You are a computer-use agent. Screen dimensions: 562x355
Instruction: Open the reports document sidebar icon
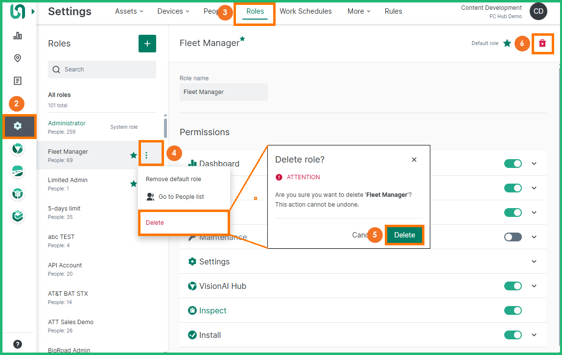point(18,81)
